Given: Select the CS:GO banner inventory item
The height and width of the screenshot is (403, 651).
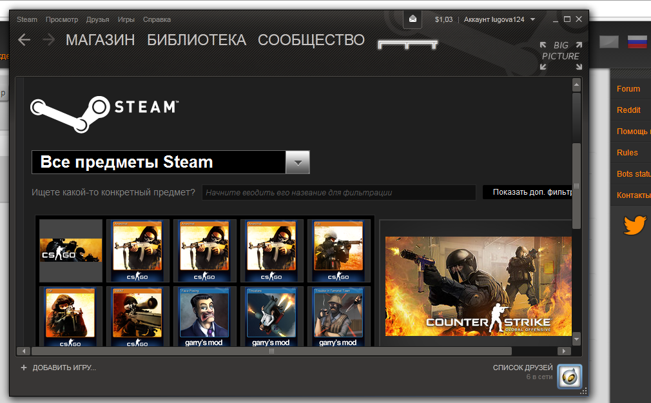Looking at the screenshot, I should tap(71, 251).
